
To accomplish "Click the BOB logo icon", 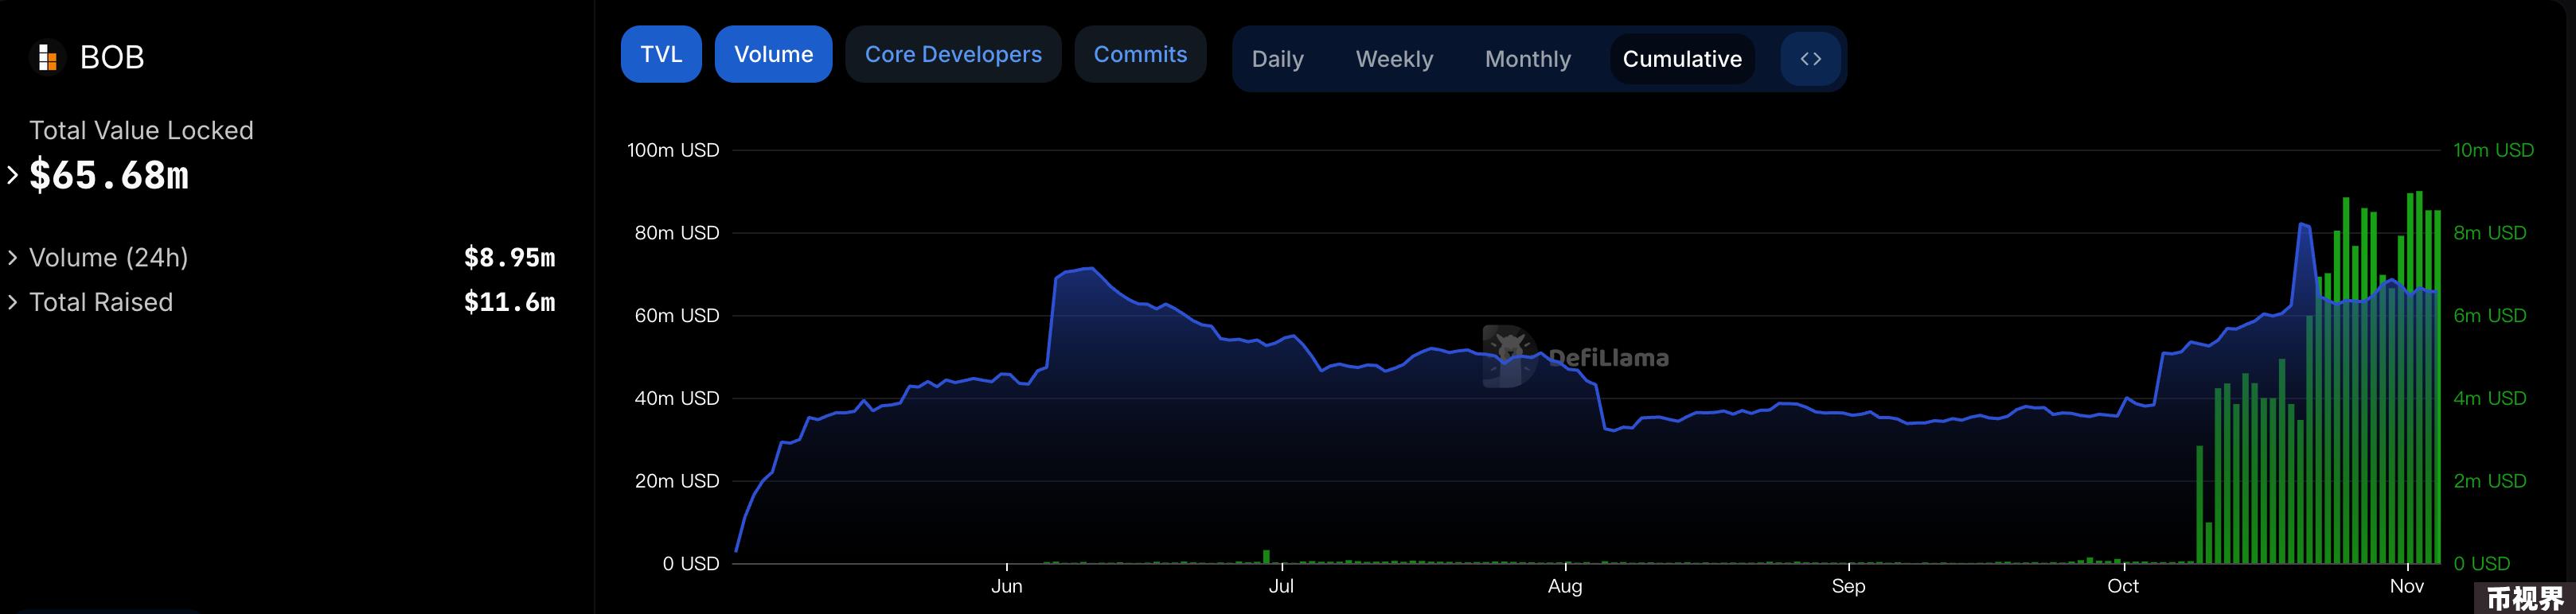I will click(x=46, y=58).
